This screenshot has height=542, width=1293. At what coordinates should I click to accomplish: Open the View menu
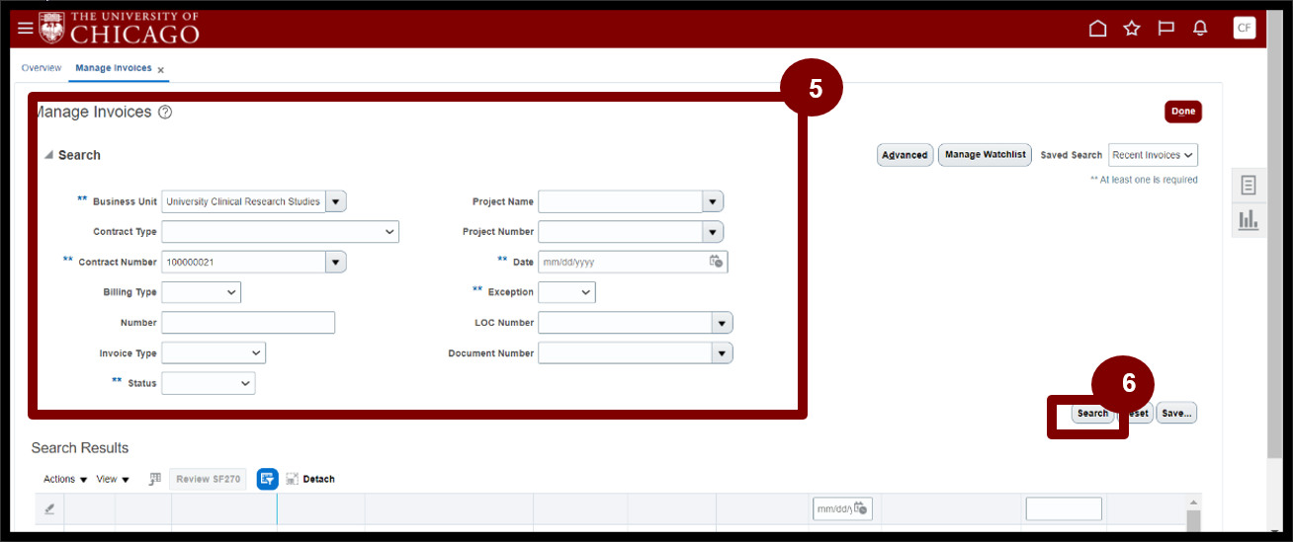(113, 479)
